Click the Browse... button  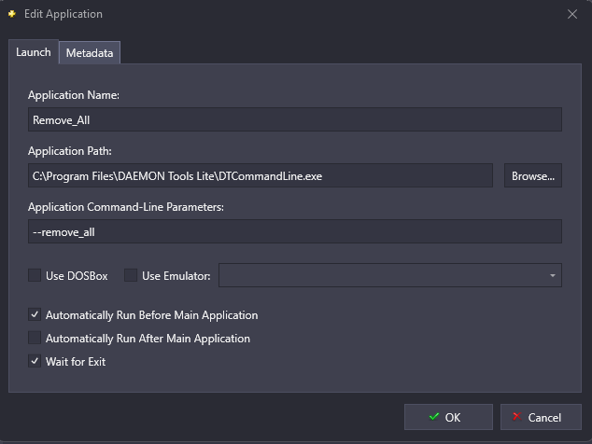pos(533,175)
